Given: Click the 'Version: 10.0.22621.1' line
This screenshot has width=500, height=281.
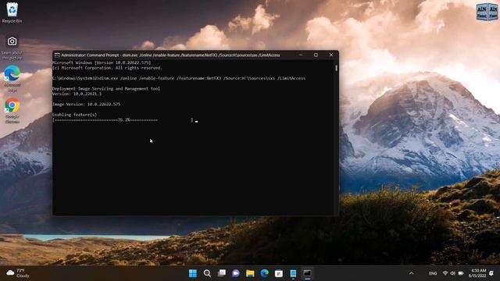Looking at the screenshot, I should (x=77, y=94).
